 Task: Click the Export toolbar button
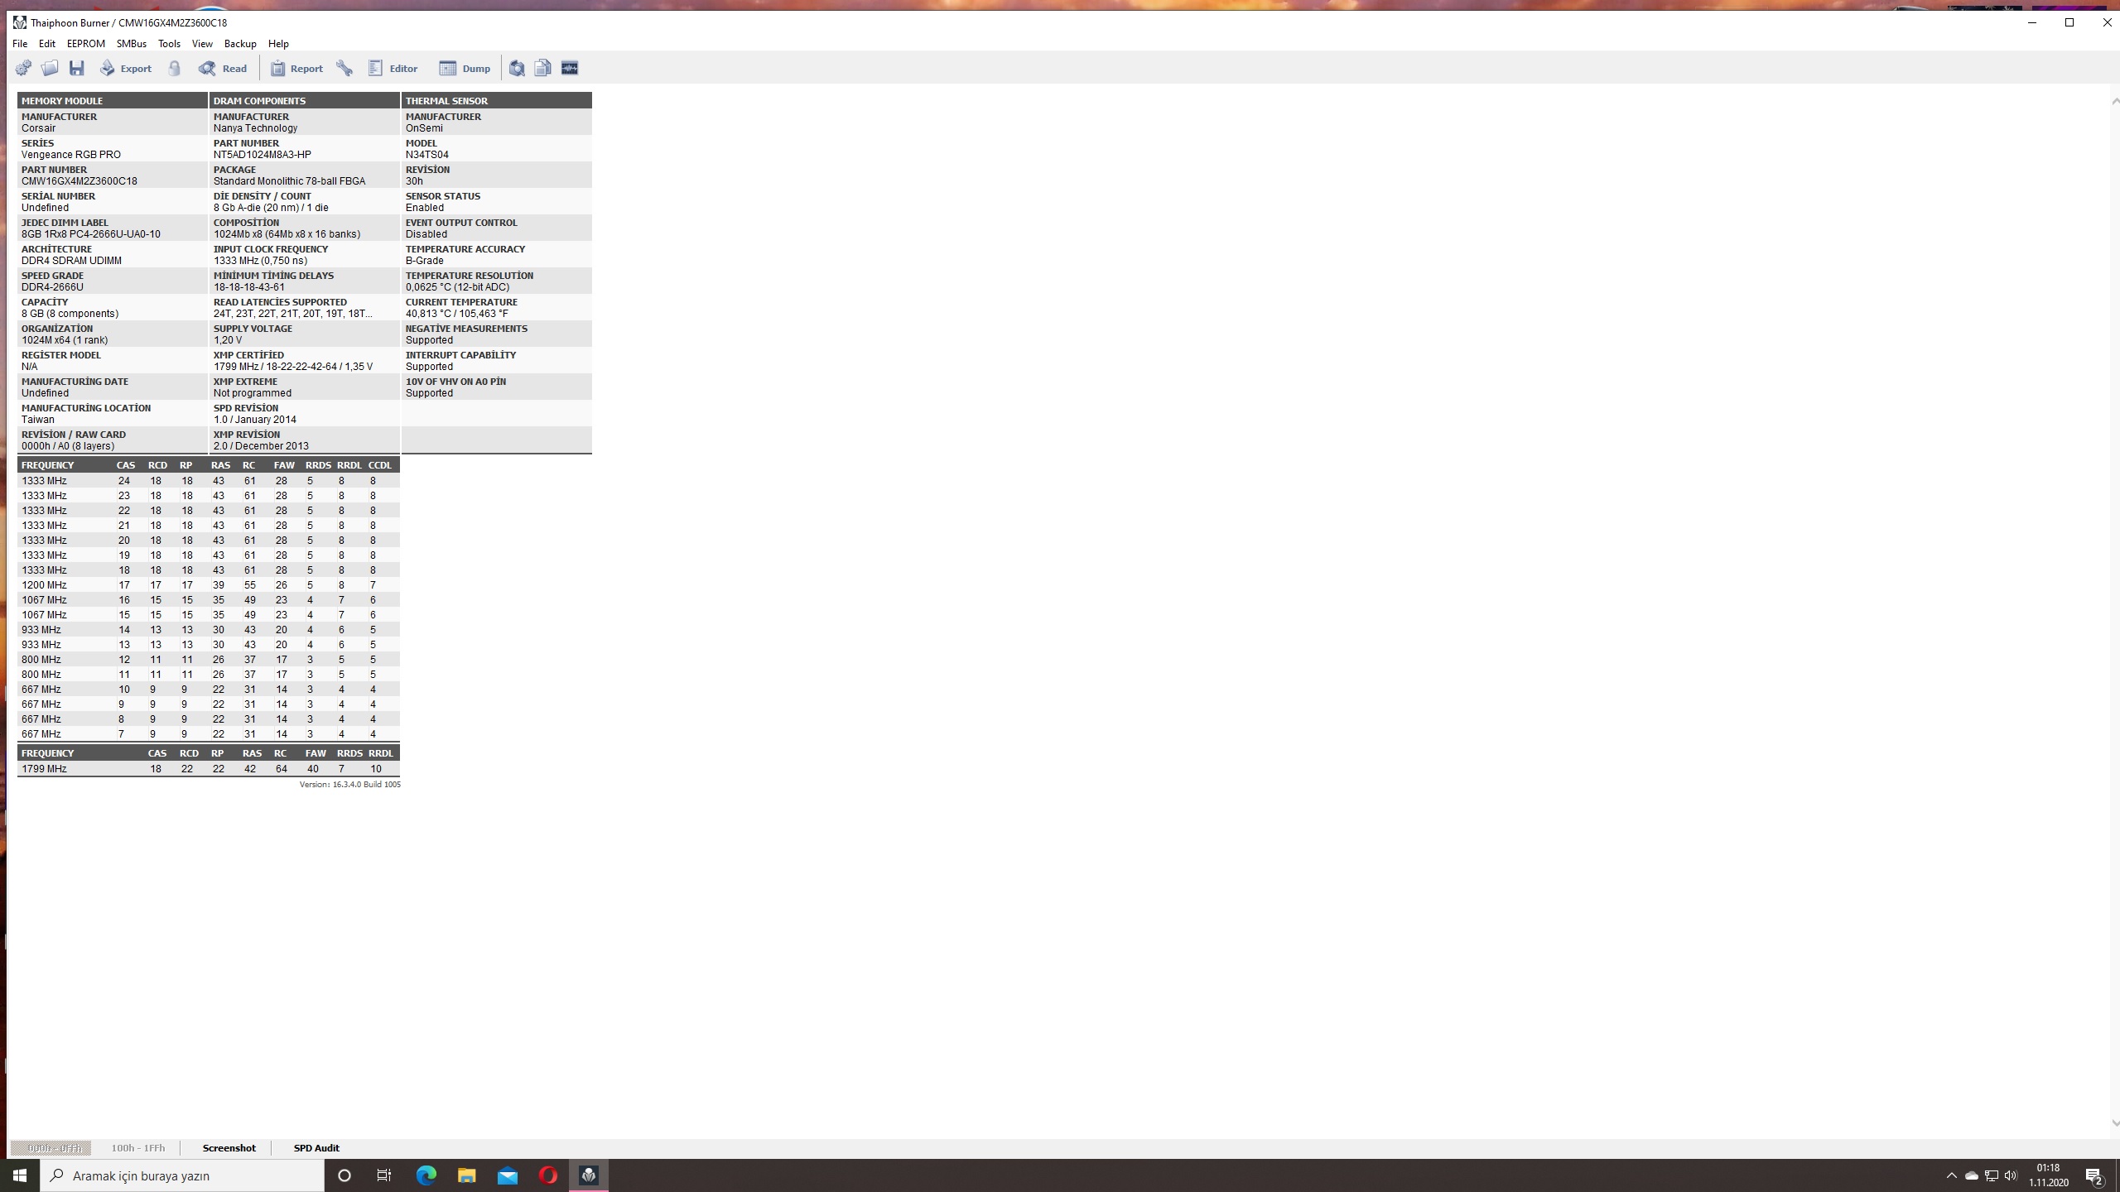pyautogui.click(x=126, y=68)
